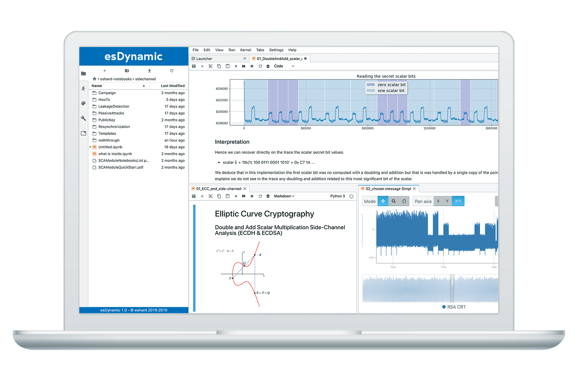Switch to the Launcher tab
This screenshot has width=581, height=380.
pyautogui.click(x=204, y=59)
